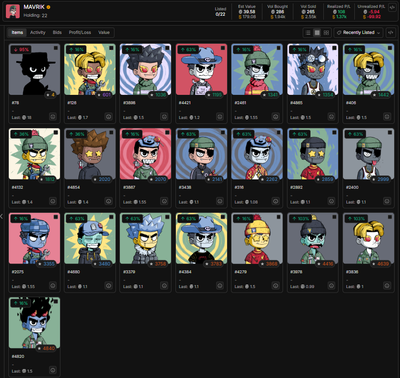The width and height of the screenshot is (400, 378).
Task: Switch to the Activity tab
Action: [x=38, y=32]
